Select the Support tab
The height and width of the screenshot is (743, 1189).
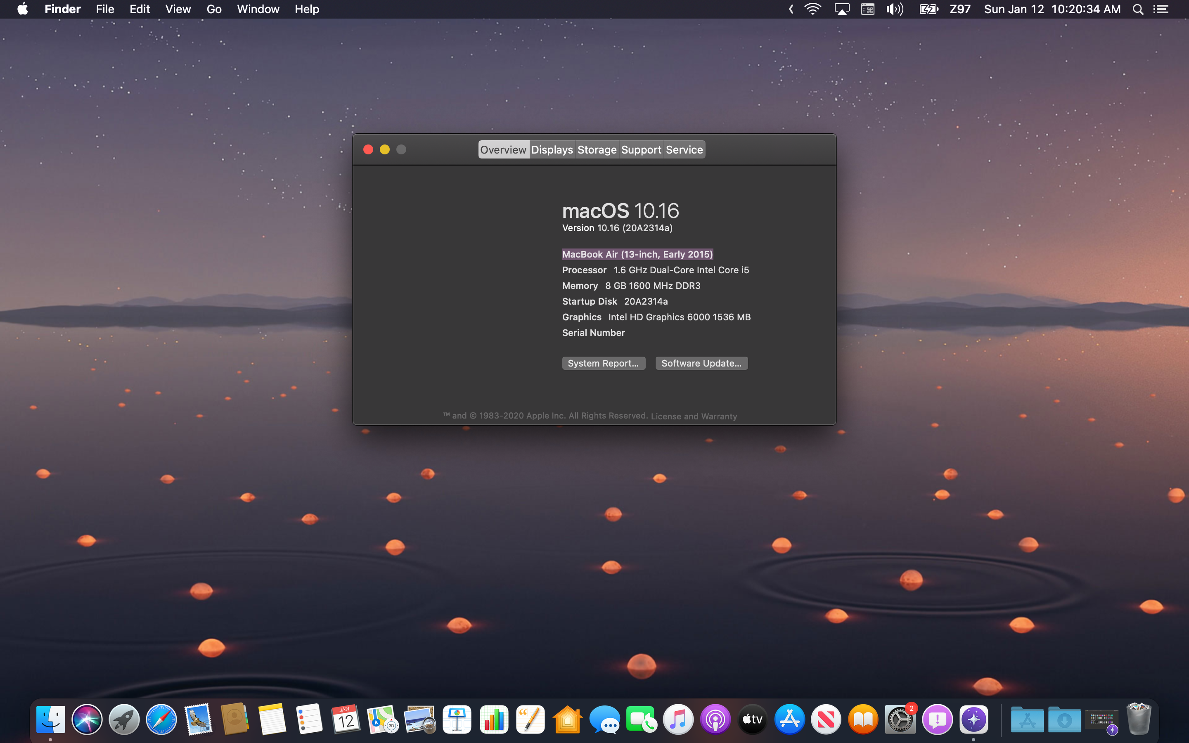641,150
